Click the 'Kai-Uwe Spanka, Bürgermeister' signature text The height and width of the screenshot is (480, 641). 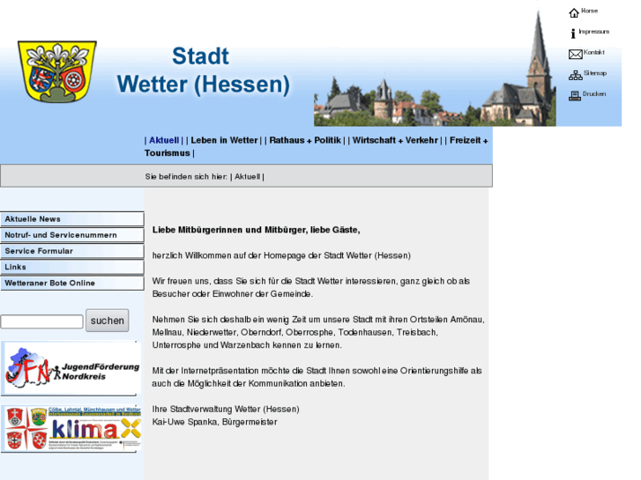(214, 422)
